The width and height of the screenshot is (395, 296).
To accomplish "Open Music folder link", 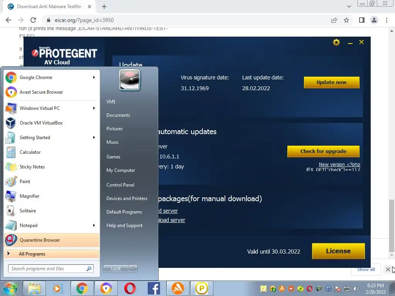I will (x=112, y=142).
